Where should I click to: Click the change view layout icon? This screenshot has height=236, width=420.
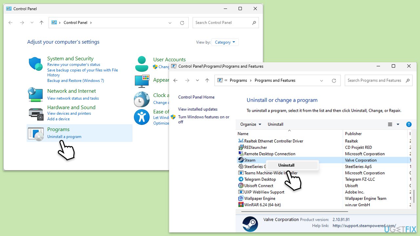[x=390, y=124]
